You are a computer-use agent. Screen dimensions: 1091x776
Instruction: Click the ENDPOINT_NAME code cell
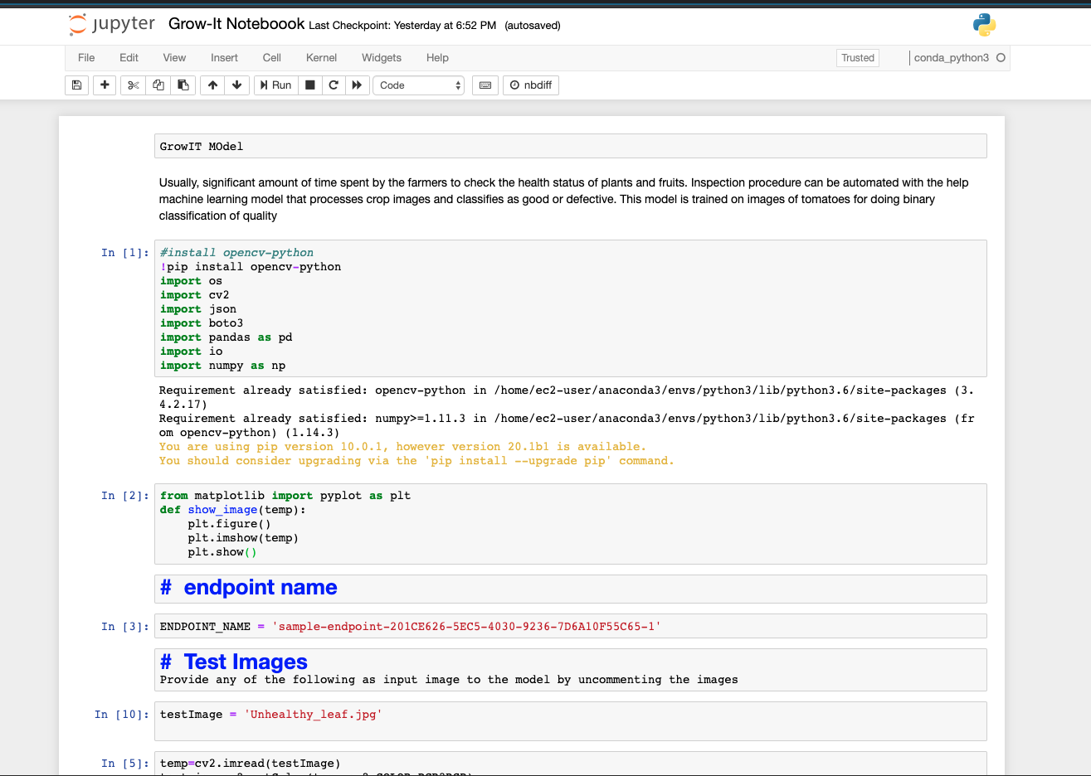click(x=571, y=626)
